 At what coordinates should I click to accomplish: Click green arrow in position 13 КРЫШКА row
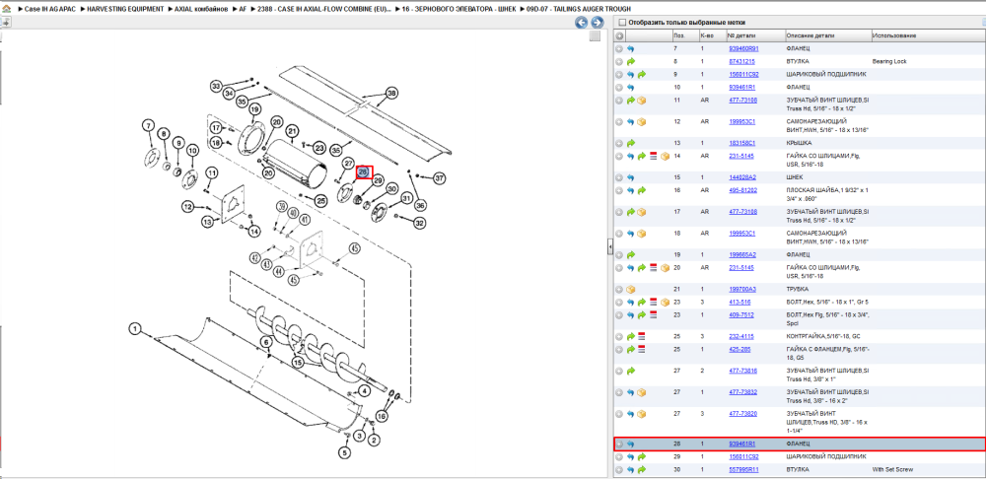[631, 143]
